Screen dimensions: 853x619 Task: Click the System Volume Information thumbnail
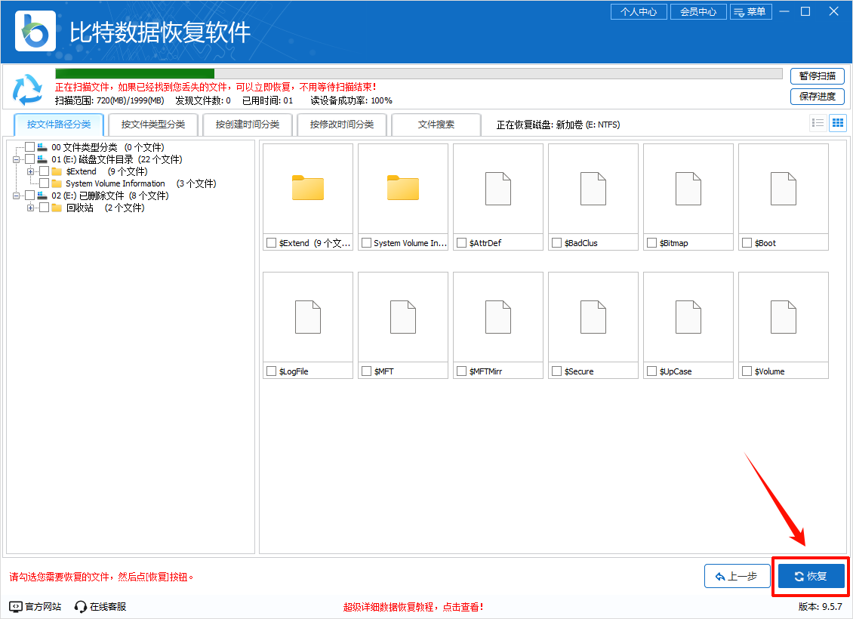point(402,187)
